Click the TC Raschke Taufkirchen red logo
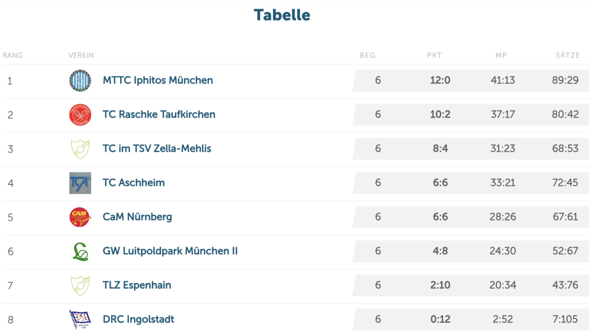Image resolution: width=589 pixels, height=332 pixels. pyautogui.click(x=80, y=115)
